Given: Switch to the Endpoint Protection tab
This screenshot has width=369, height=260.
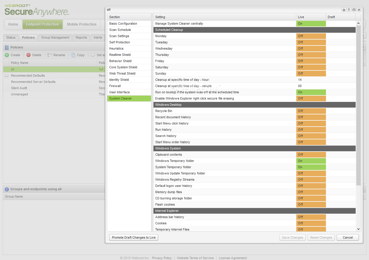Looking at the screenshot, I should coord(42,24).
